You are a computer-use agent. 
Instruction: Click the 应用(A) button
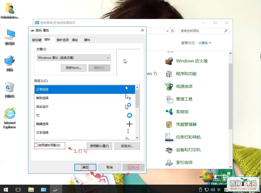[x=133, y=167]
